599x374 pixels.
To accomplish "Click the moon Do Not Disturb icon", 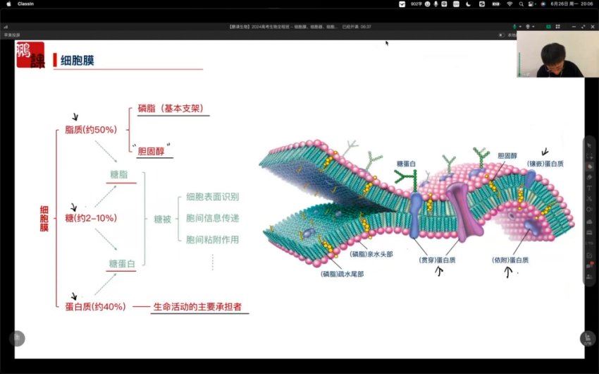I will click(x=469, y=4).
